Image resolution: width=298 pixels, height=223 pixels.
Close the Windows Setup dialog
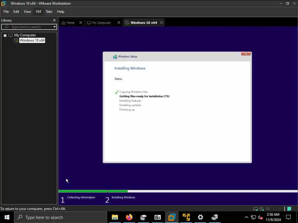(x=246, y=54)
